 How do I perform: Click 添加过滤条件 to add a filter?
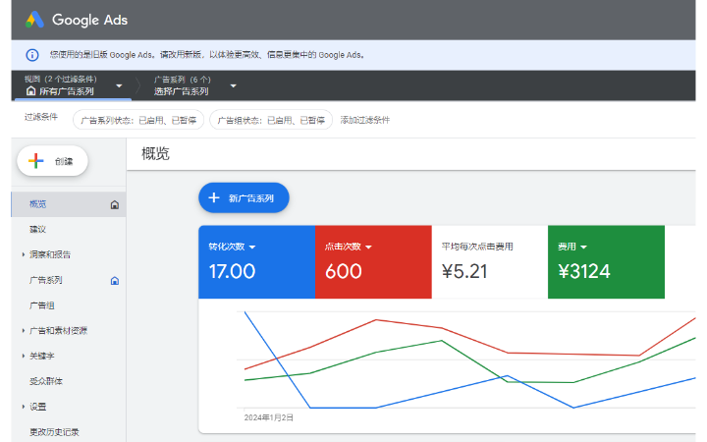click(x=364, y=120)
